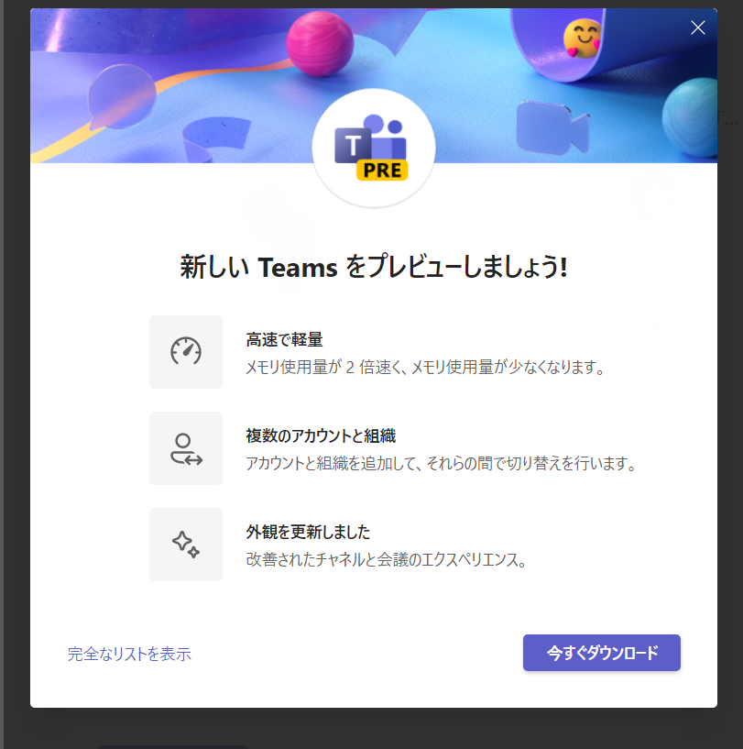Image resolution: width=743 pixels, height=749 pixels.
Task: Click the 今すぐダウンロード button
Action: (601, 653)
